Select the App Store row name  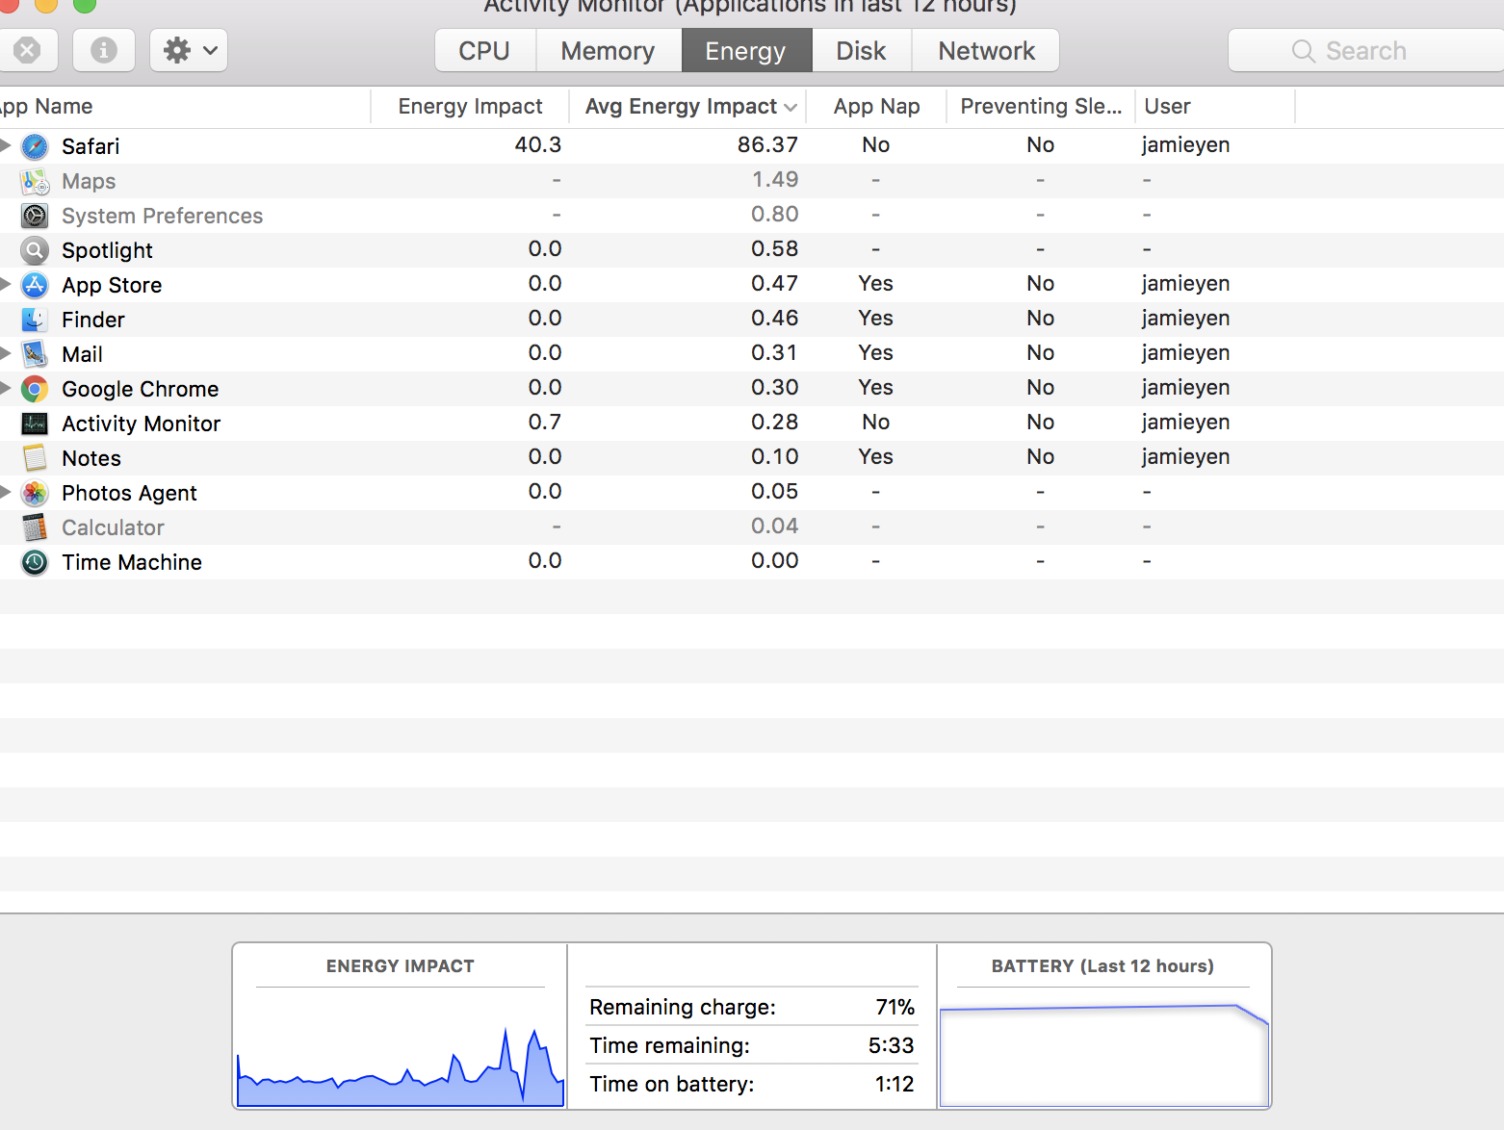tap(112, 285)
